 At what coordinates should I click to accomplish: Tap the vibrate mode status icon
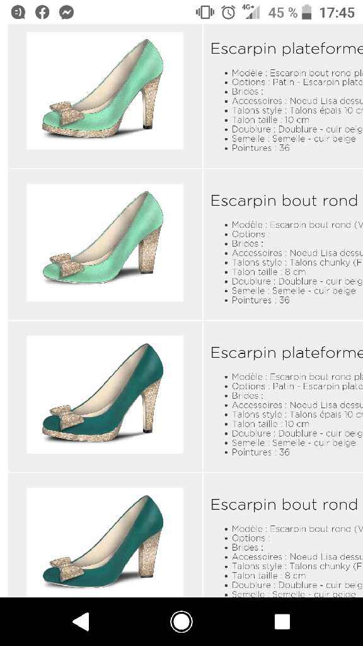pyautogui.click(x=205, y=13)
